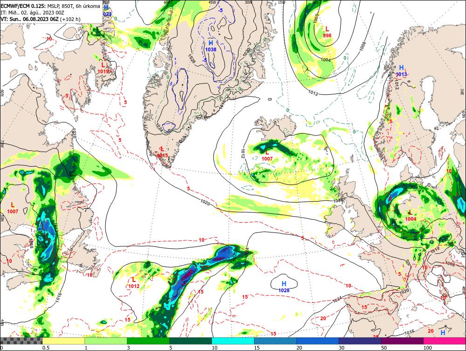The image size is (466, 351).
Task: Click the 'L 1019' low pressure label
Action: [103, 68]
